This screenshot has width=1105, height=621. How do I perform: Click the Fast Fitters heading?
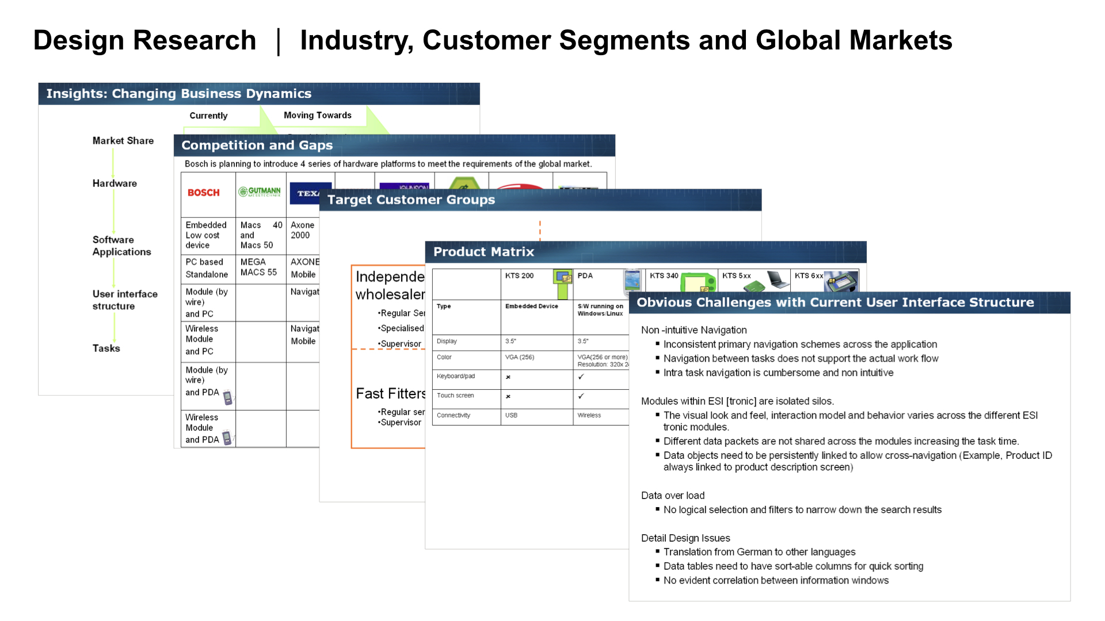(x=390, y=394)
